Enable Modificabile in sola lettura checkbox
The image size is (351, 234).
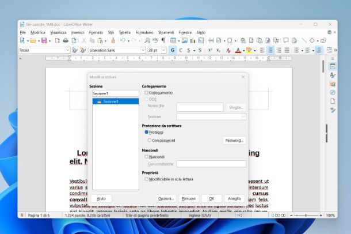(x=146, y=179)
